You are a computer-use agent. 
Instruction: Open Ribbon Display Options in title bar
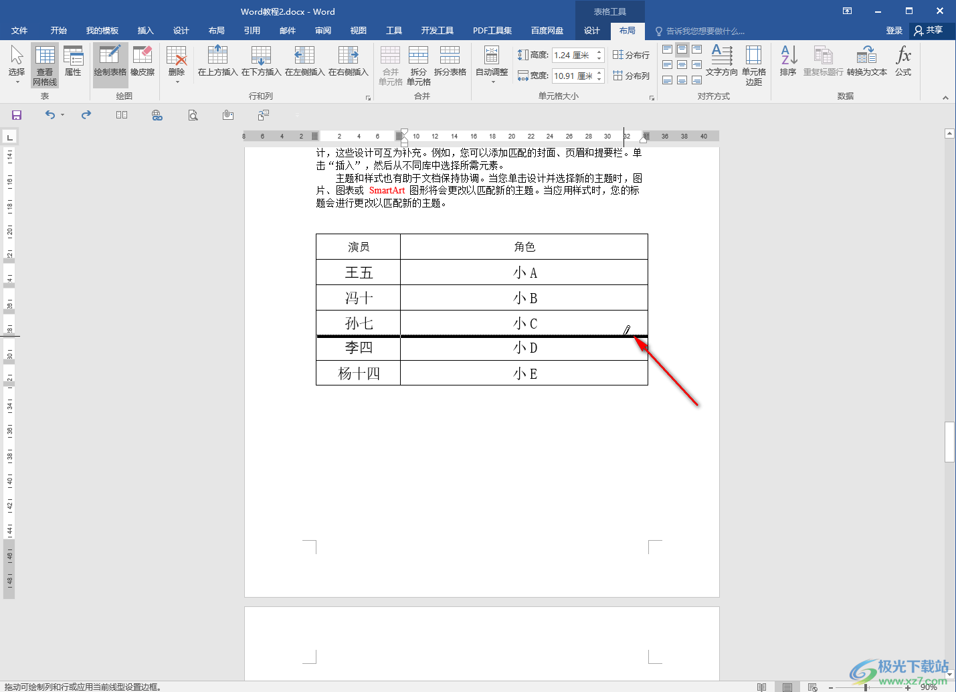tap(847, 11)
